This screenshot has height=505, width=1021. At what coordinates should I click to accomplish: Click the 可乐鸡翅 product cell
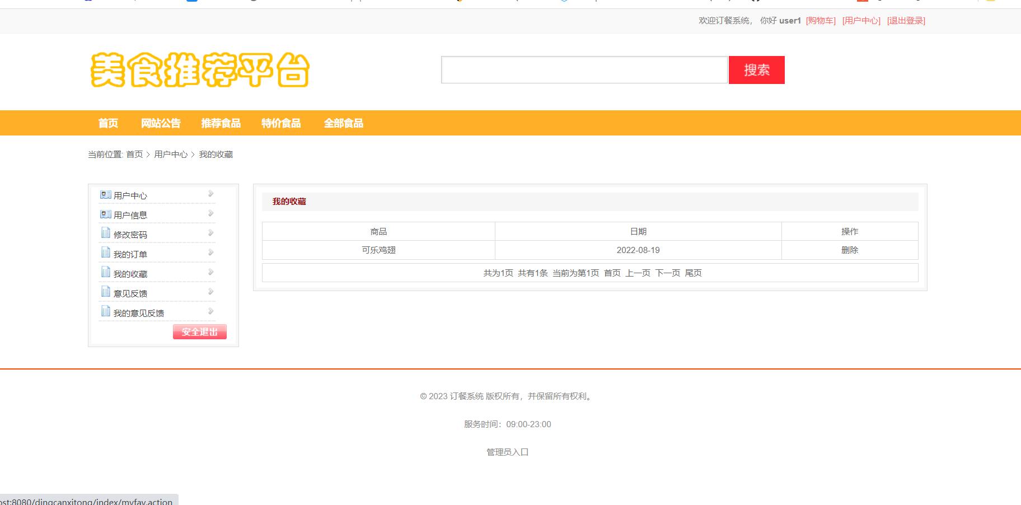[378, 250]
